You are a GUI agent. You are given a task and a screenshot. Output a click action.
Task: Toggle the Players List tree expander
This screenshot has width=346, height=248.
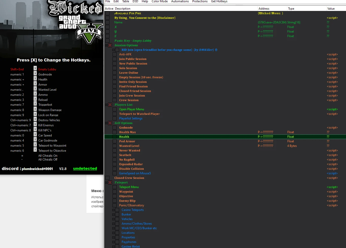tap(106, 105)
